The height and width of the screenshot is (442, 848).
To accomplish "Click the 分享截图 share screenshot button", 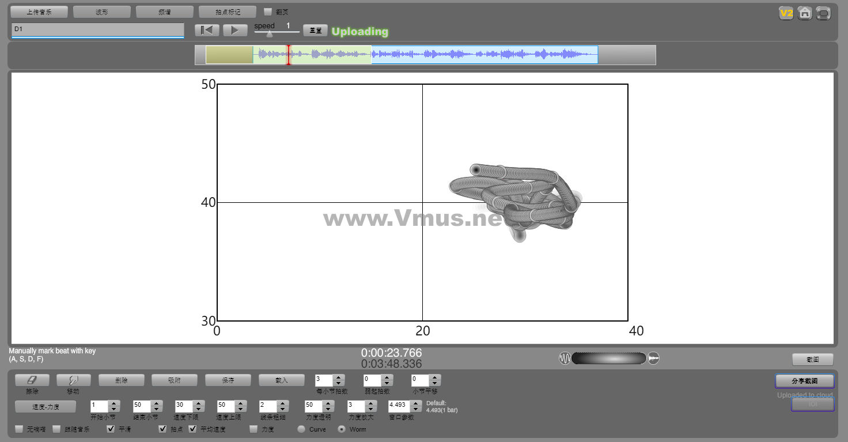I will [x=804, y=381].
